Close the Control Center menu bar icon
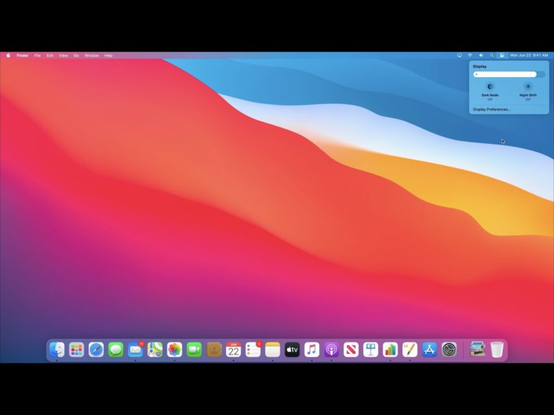Image resolution: width=554 pixels, height=415 pixels. (501, 55)
